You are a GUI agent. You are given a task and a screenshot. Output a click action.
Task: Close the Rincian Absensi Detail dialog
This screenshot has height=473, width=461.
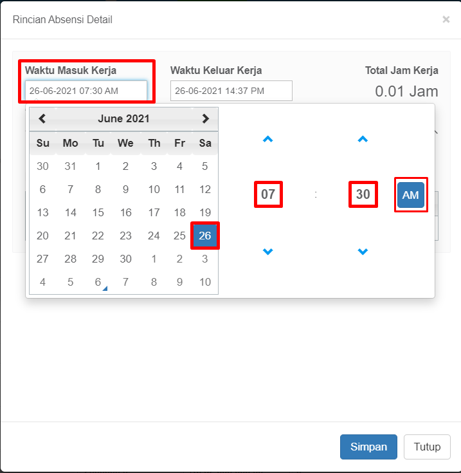(x=446, y=19)
